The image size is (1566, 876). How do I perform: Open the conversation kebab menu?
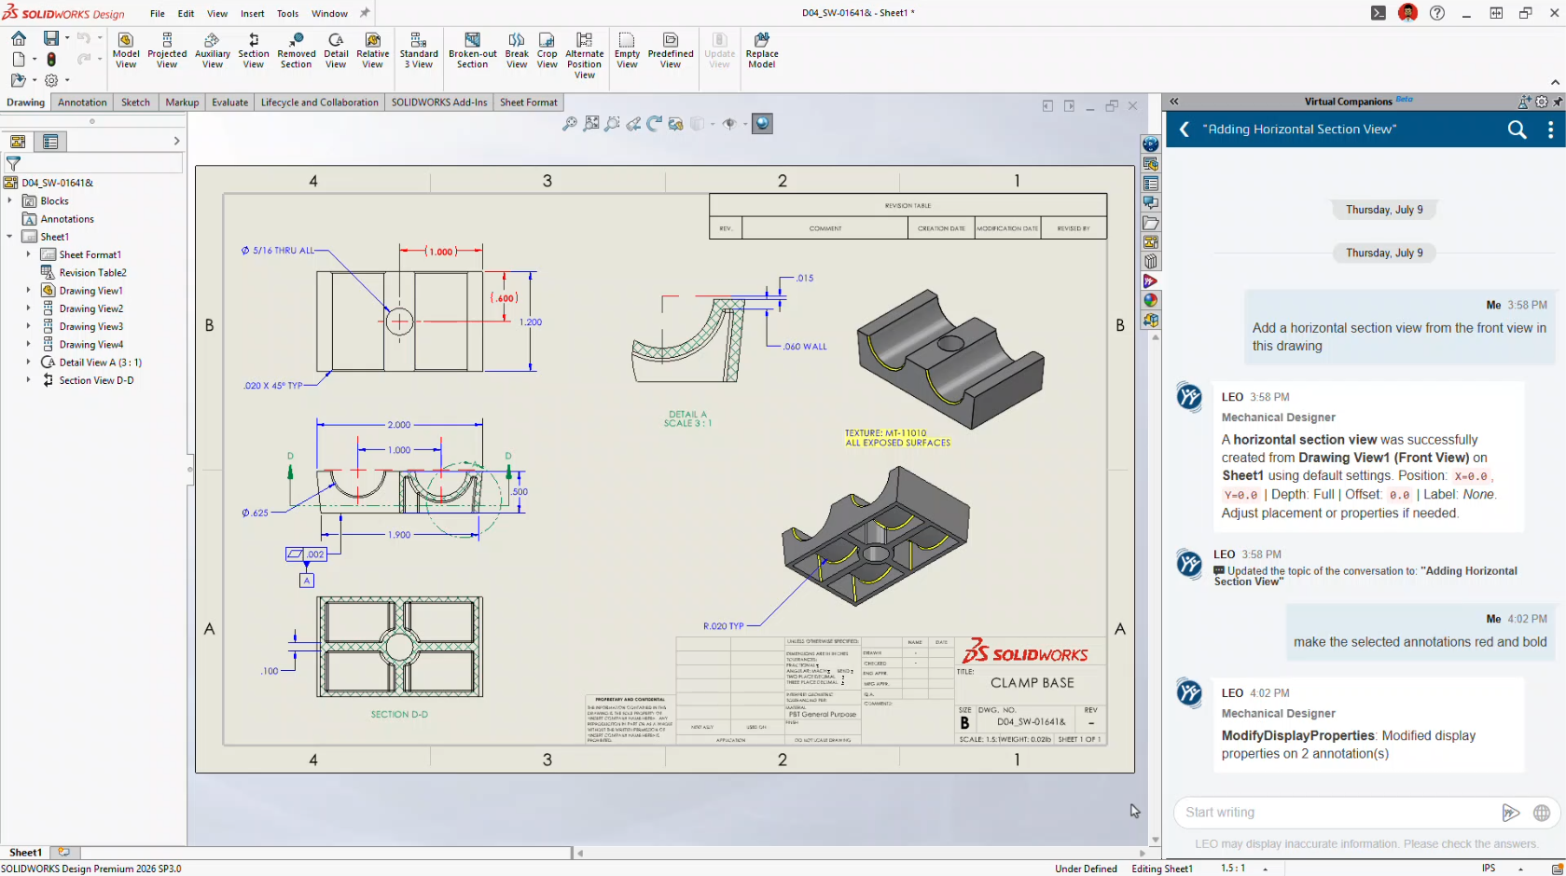pyautogui.click(x=1551, y=130)
